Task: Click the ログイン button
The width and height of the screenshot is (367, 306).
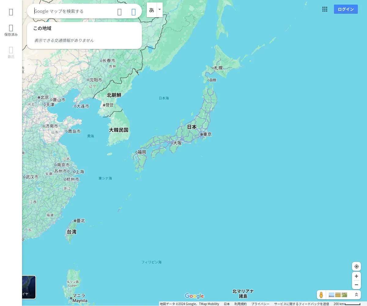Action: (346, 9)
